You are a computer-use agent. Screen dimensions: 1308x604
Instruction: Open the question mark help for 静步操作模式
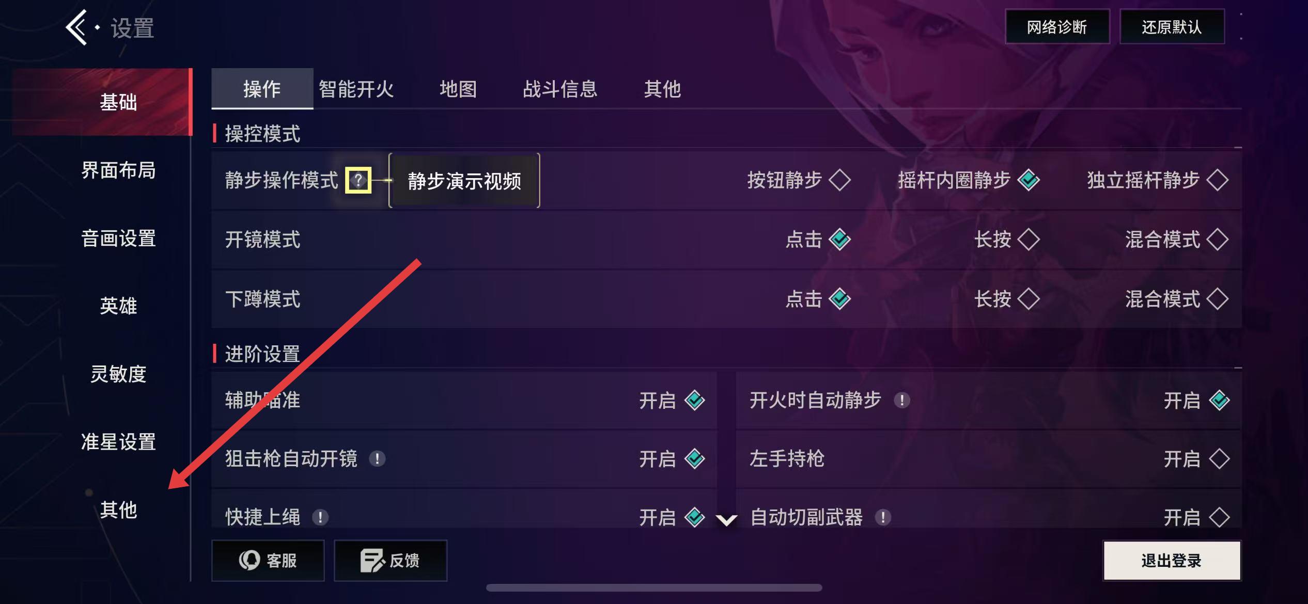(x=358, y=181)
